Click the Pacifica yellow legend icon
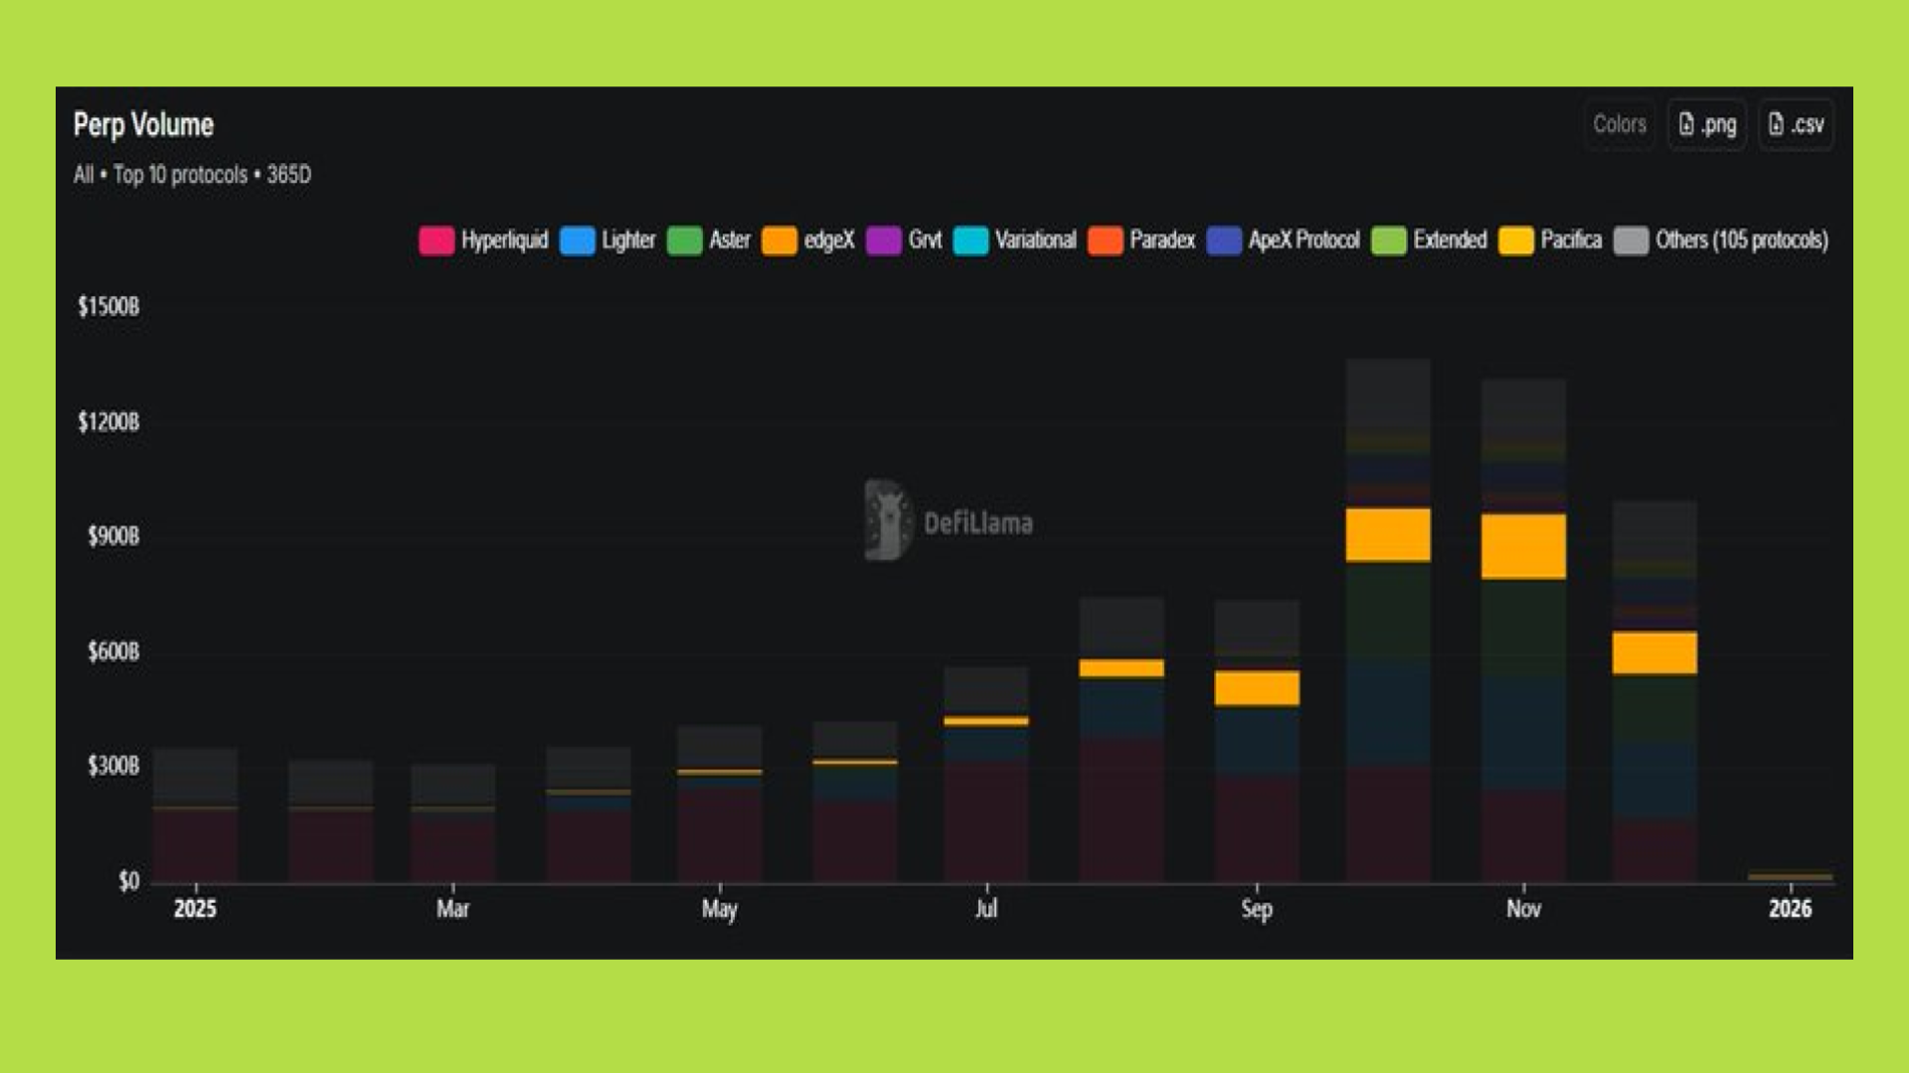This screenshot has height=1073, width=1909. tap(1515, 240)
